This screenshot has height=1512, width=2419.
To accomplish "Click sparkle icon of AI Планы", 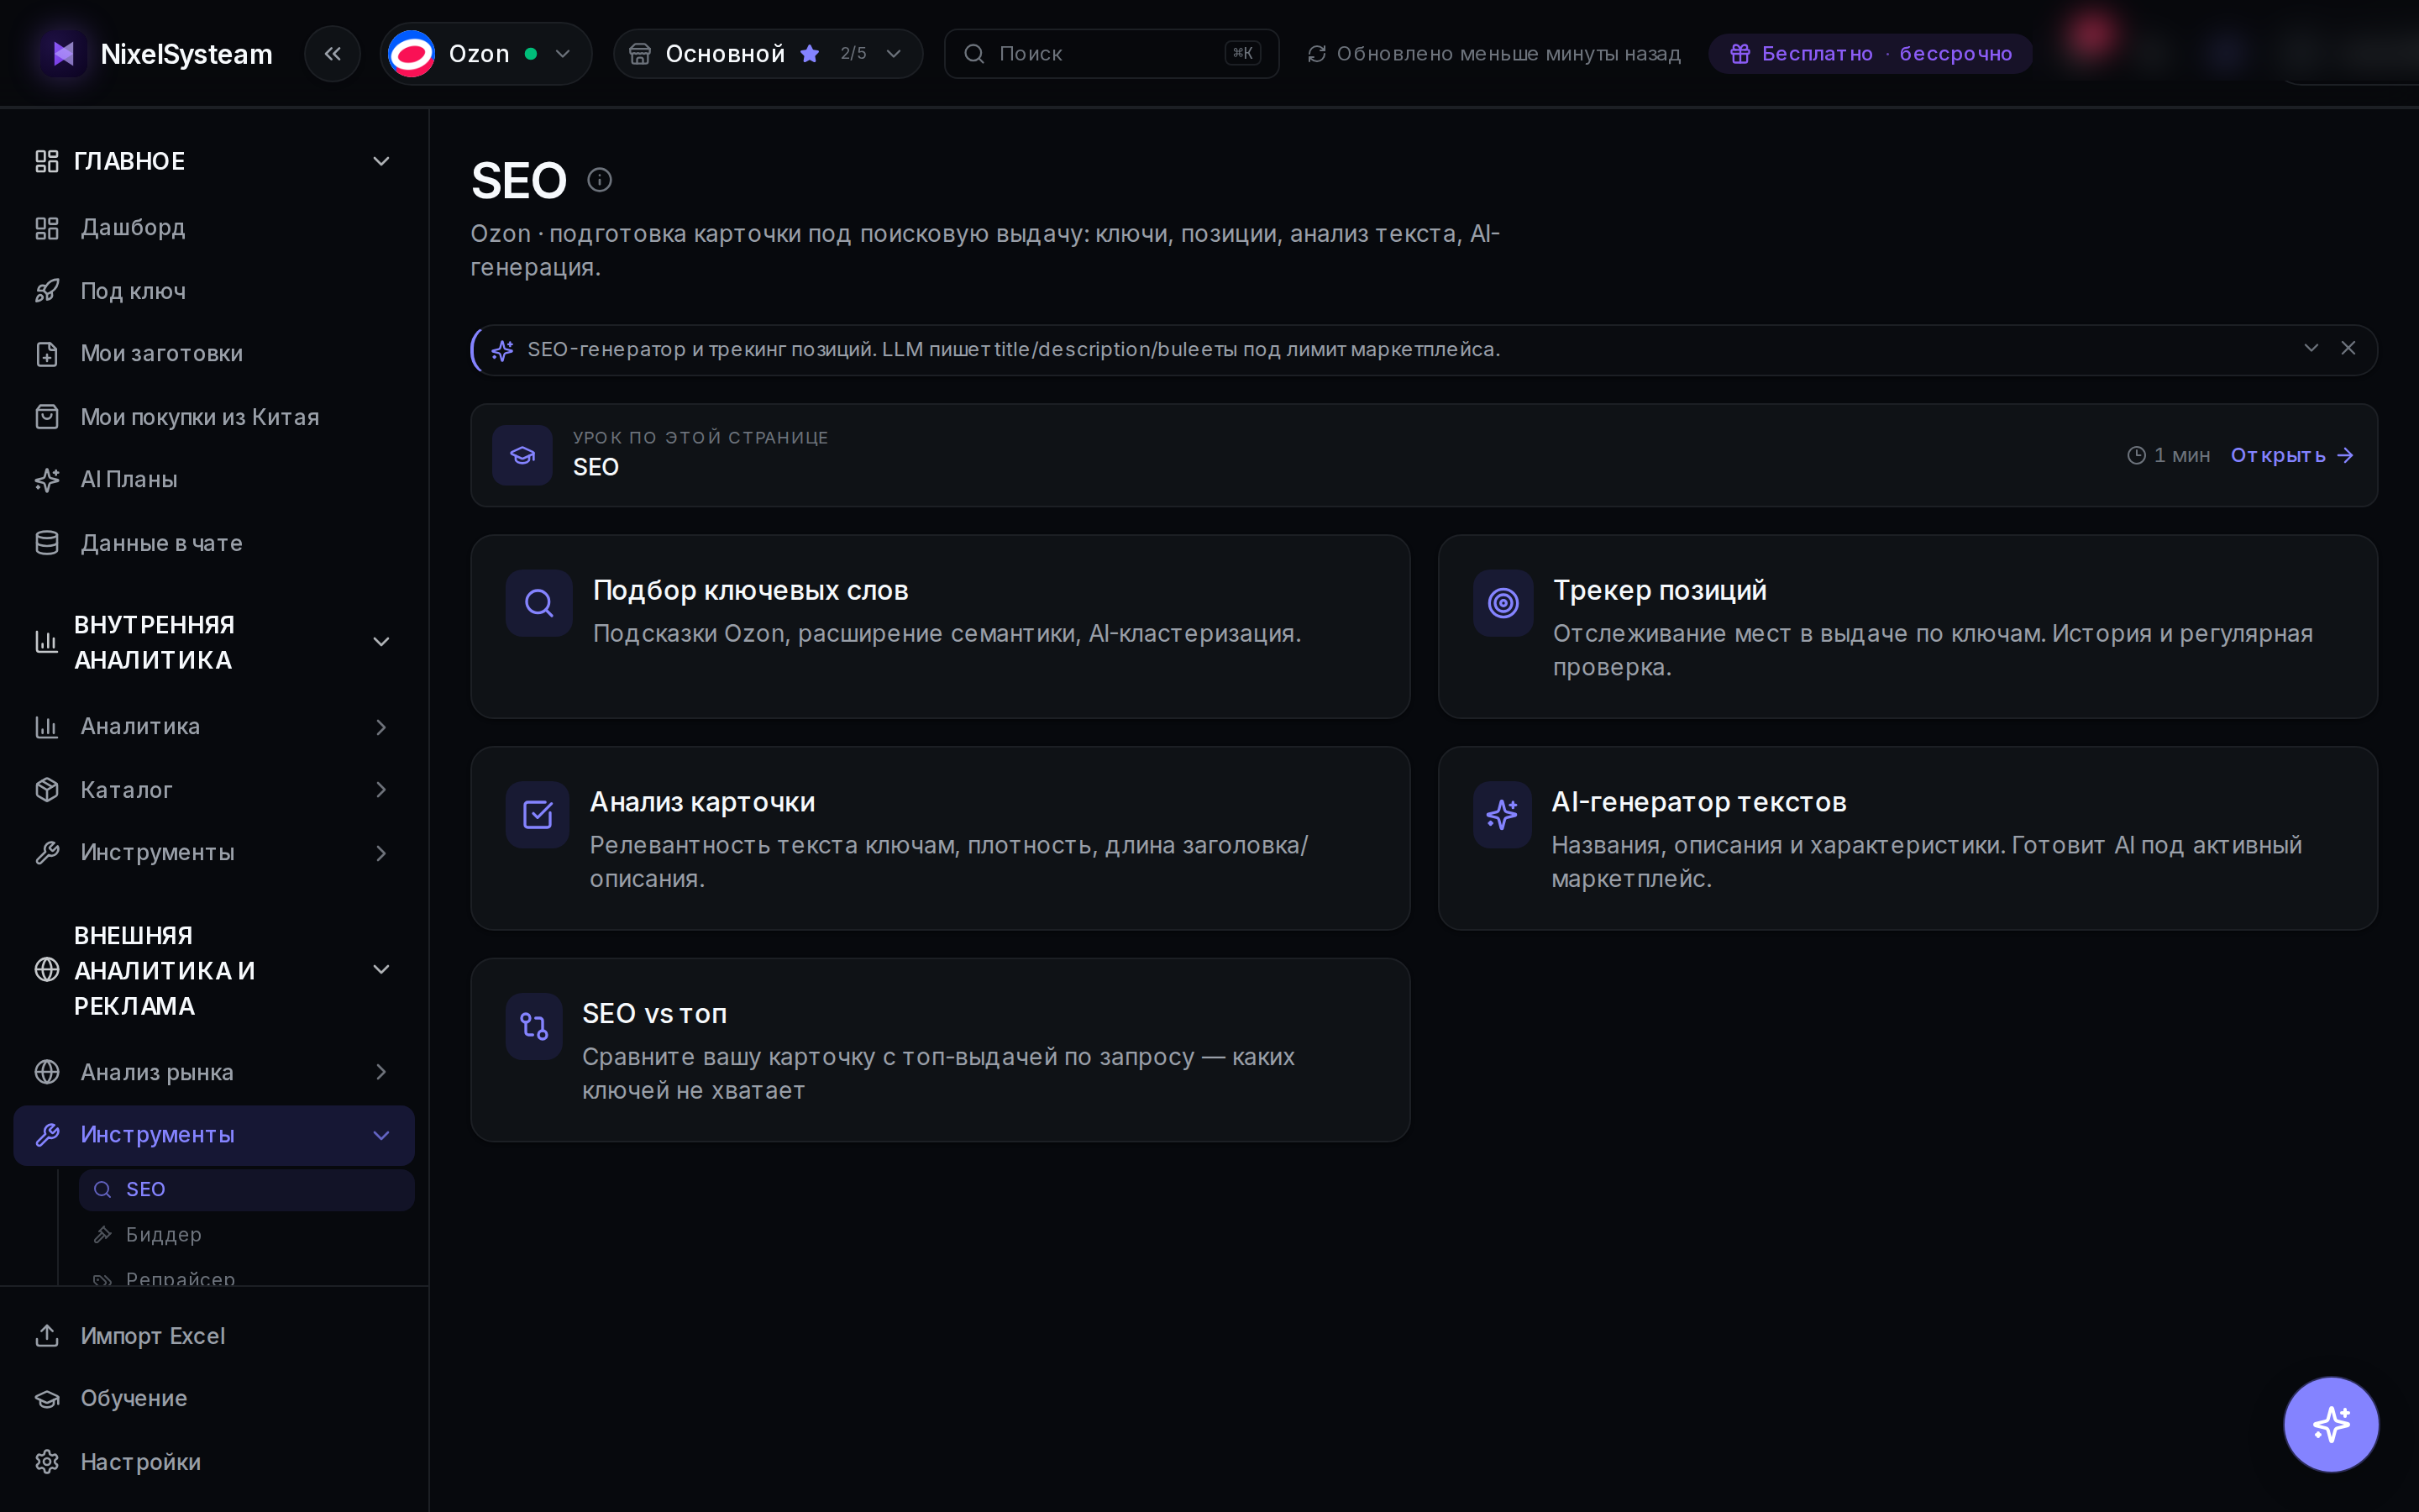I will coord(47,480).
